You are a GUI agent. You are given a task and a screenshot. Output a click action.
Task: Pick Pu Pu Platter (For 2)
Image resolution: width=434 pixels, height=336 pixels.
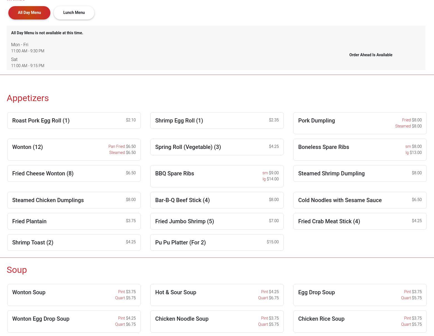click(217, 242)
